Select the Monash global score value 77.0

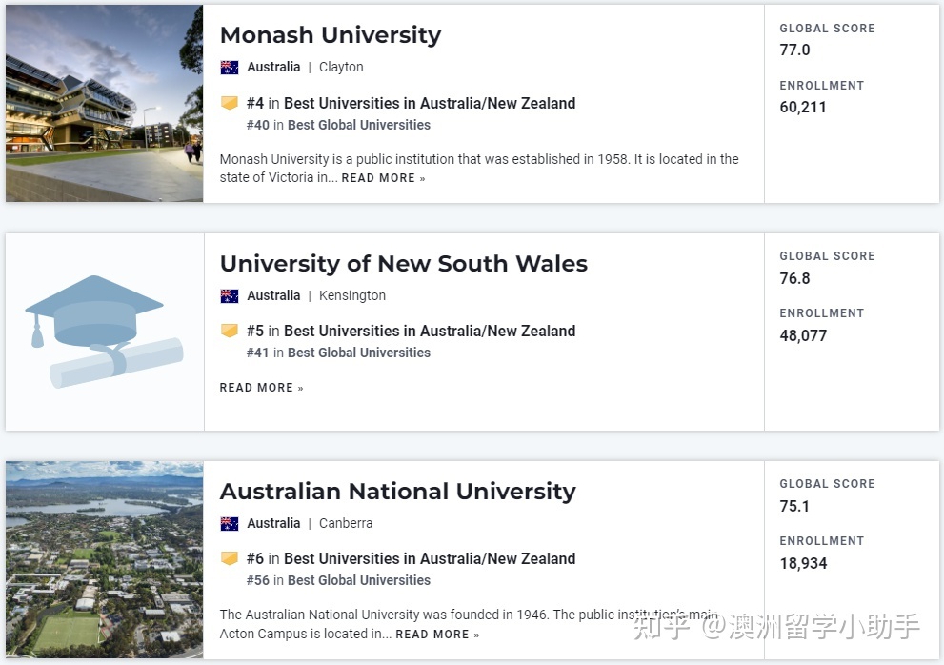[794, 50]
